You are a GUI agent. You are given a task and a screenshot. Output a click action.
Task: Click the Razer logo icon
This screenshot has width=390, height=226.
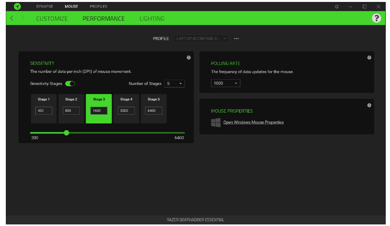[x=17, y=6]
